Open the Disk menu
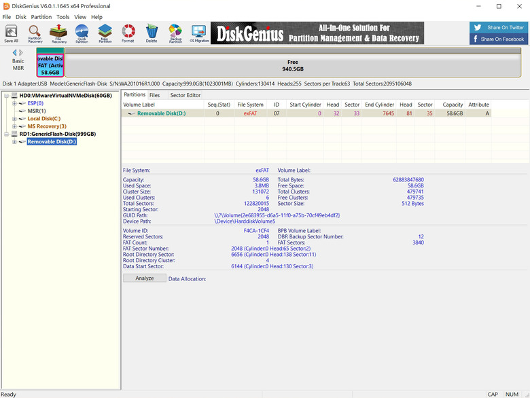The image size is (530, 398). [x=21, y=17]
